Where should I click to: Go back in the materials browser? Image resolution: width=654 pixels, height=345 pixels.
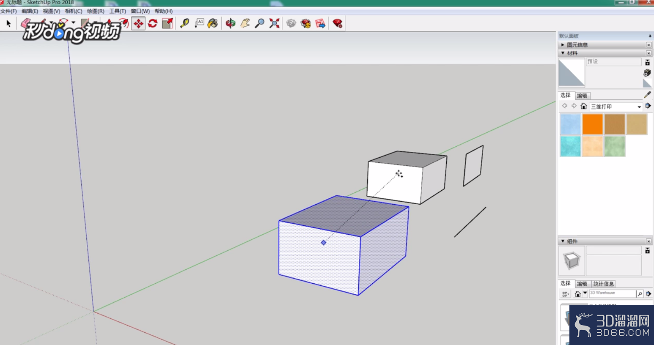[x=564, y=106]
